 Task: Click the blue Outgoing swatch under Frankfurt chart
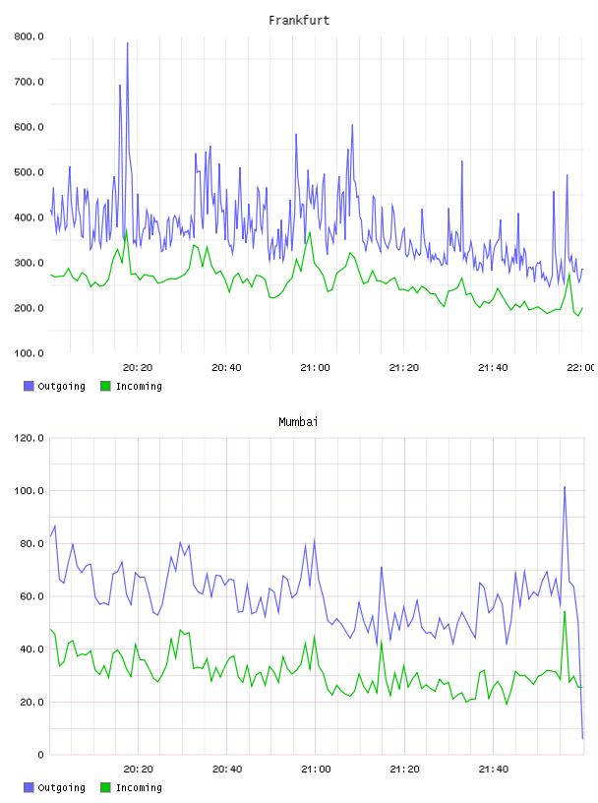(x=29, y=386)
